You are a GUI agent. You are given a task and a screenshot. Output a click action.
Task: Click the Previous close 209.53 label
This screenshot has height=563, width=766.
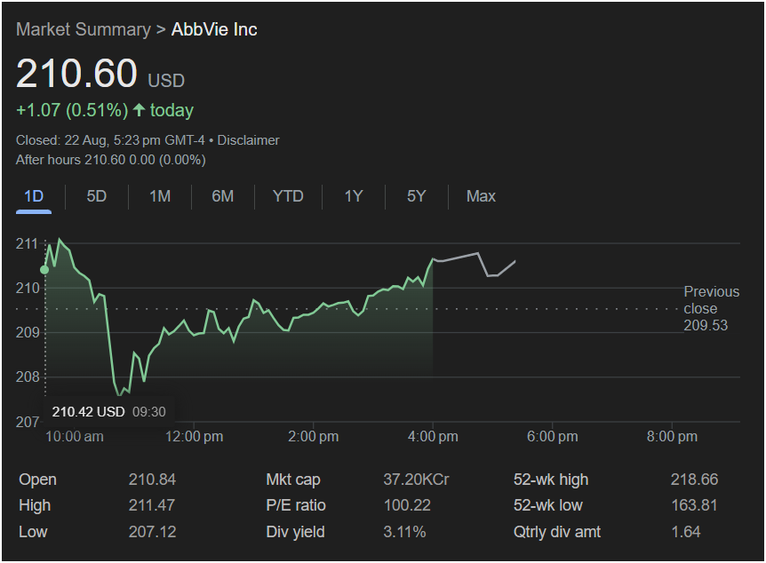pyautogui.click(x=710, y=308)
